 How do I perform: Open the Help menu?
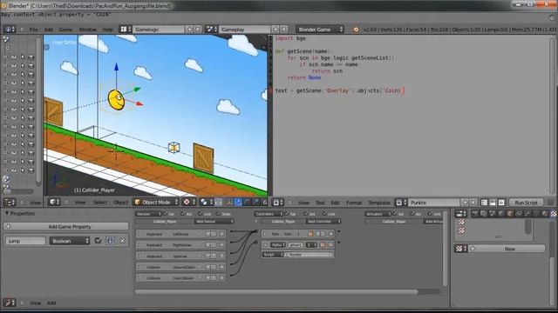click(x=107, y=30)
